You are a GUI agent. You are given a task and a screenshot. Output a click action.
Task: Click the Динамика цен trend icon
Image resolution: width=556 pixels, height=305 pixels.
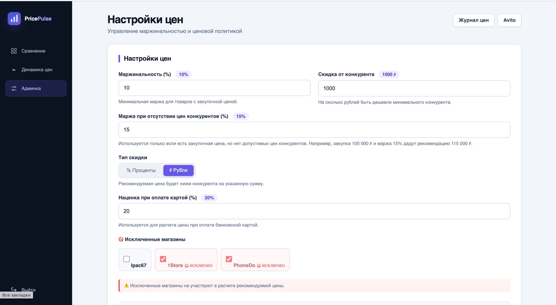coord(14,70)
